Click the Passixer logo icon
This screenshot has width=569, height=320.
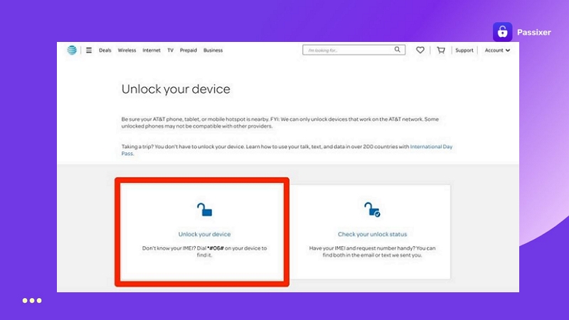tap(502, 32)
